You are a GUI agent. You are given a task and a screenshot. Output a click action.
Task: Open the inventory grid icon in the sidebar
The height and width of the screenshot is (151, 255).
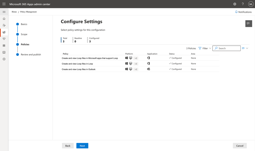tap(4, 45)
